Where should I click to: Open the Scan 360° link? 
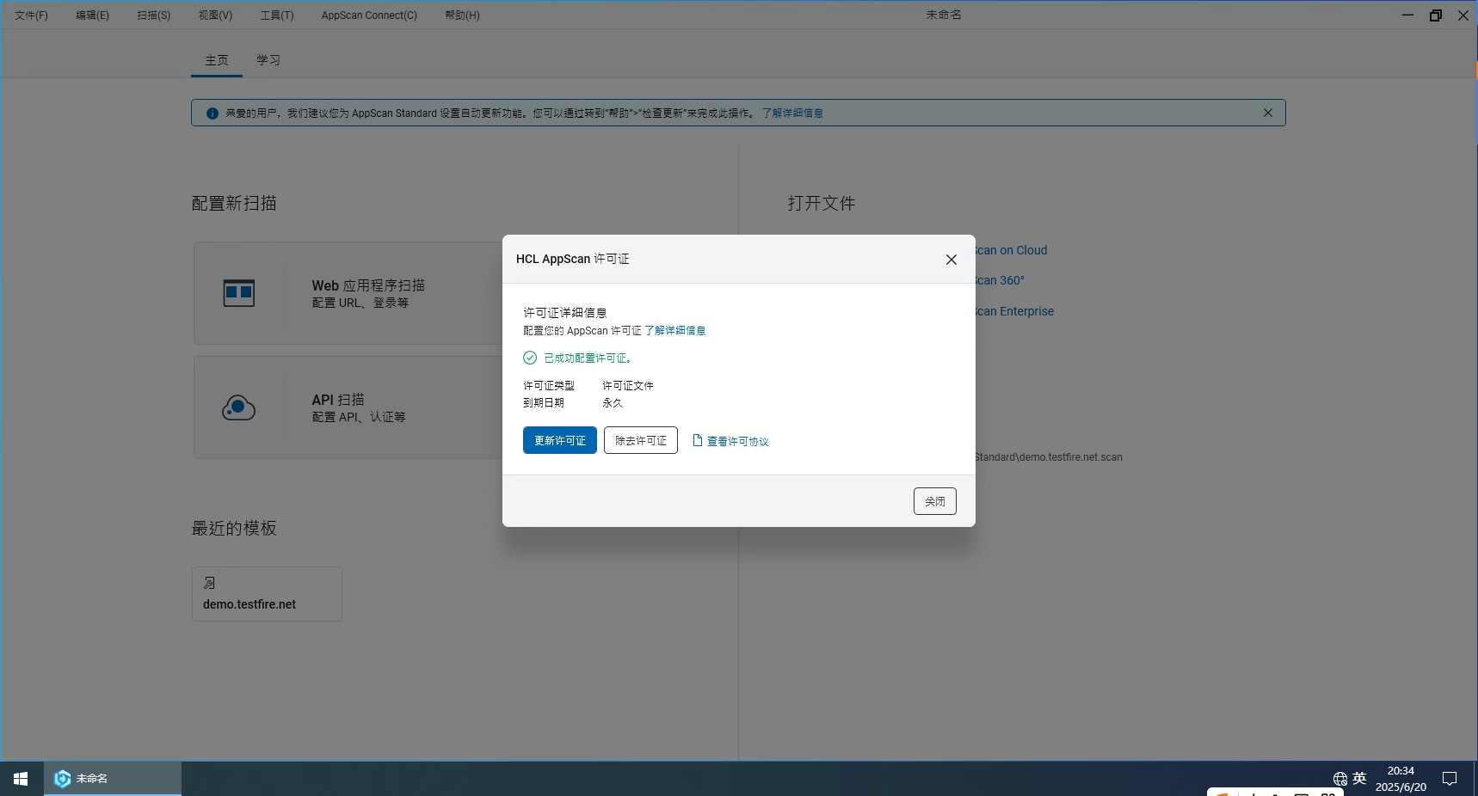[1000, 280]
